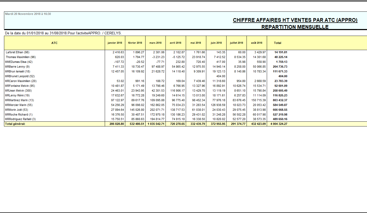Click the REPARTITION MENSUELLE heading
Image resolution: width=367 pixels, height=213 pixels.
click(x=295, y=26)
